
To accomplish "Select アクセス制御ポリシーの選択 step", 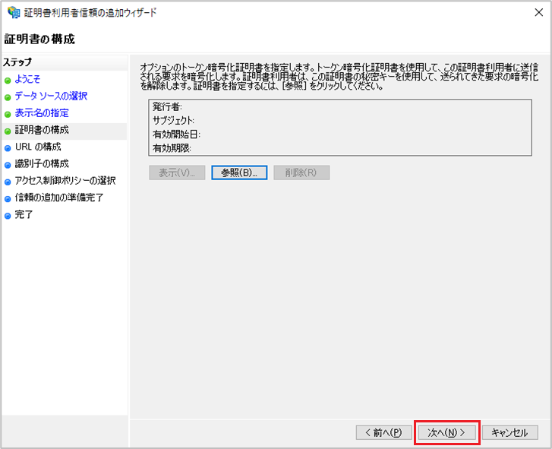I will 65,180.
